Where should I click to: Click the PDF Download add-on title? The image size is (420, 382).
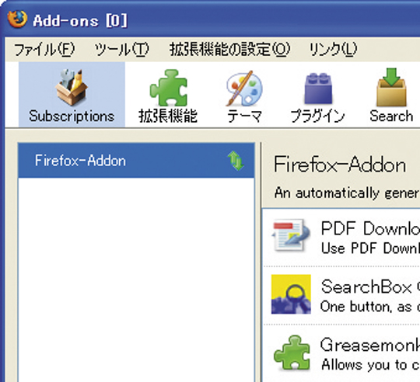coord(370,229)
